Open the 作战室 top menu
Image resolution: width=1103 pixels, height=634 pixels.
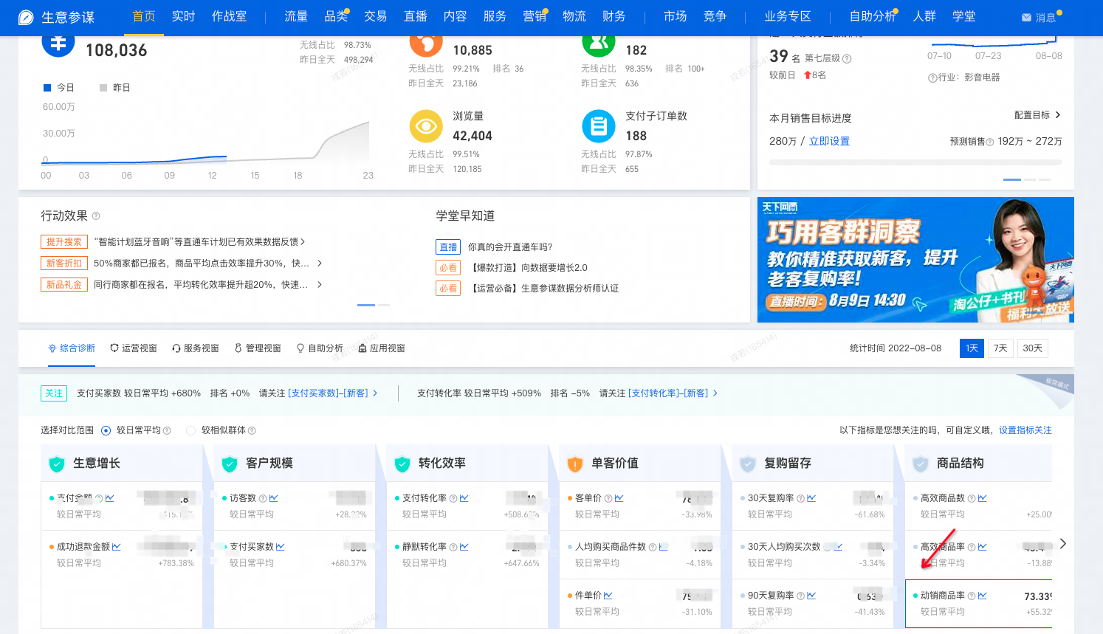[230, 16]
